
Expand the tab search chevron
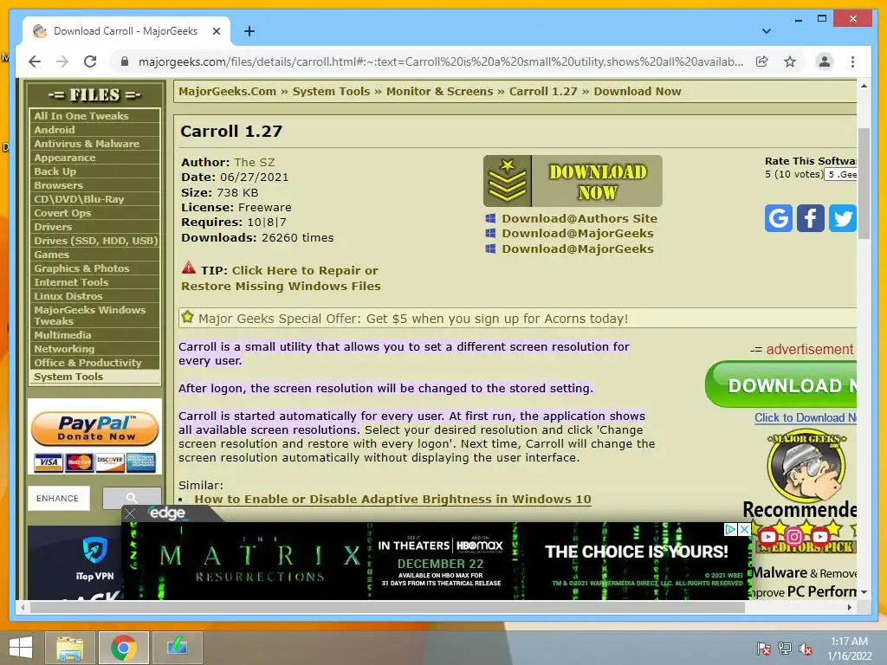point(766,31)
